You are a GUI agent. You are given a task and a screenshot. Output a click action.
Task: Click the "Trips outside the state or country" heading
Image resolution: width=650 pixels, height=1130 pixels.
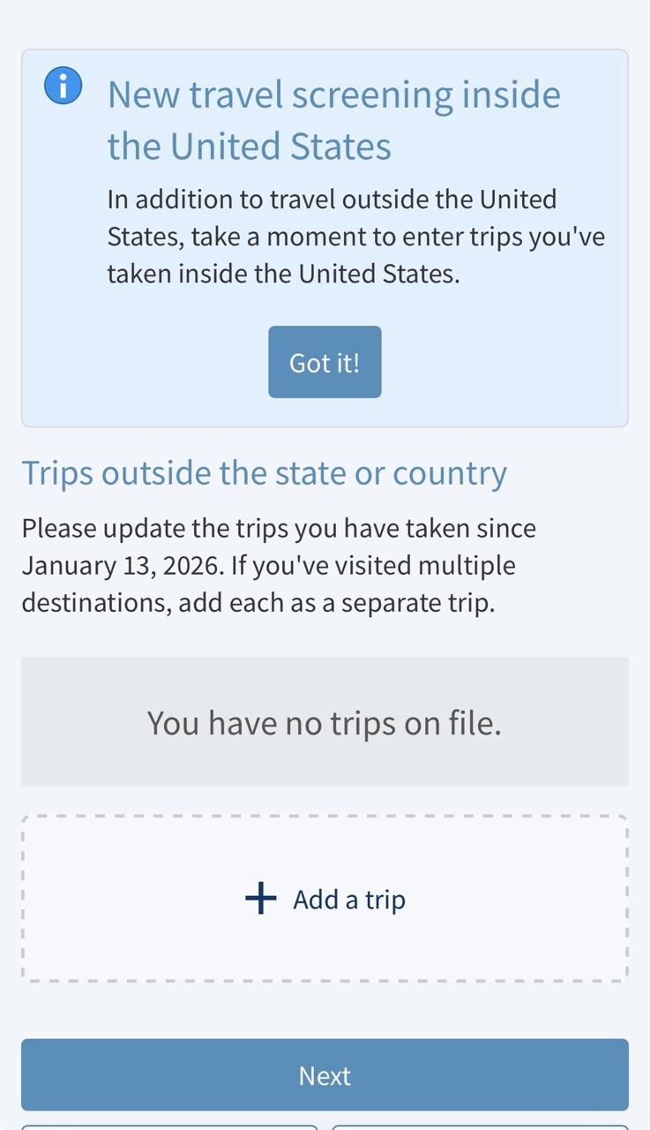tap(265, 473)
